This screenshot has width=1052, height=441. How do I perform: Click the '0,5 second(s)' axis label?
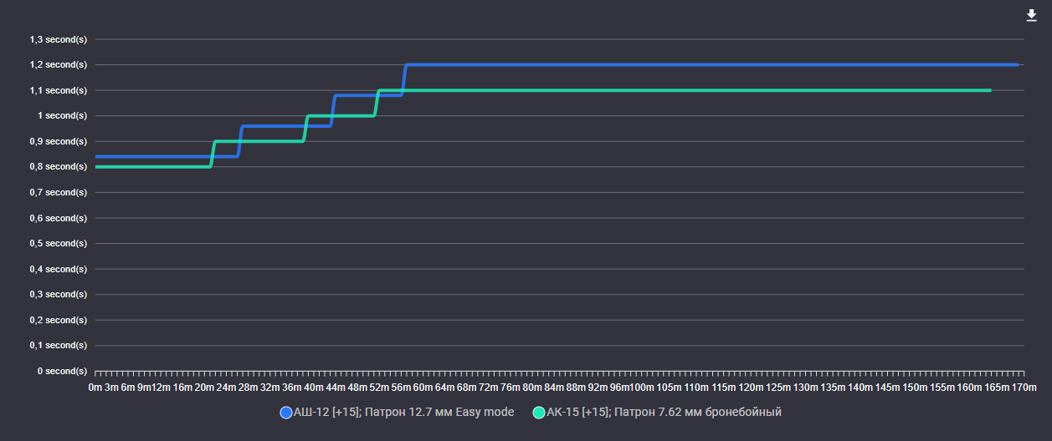tap(59, 243)
